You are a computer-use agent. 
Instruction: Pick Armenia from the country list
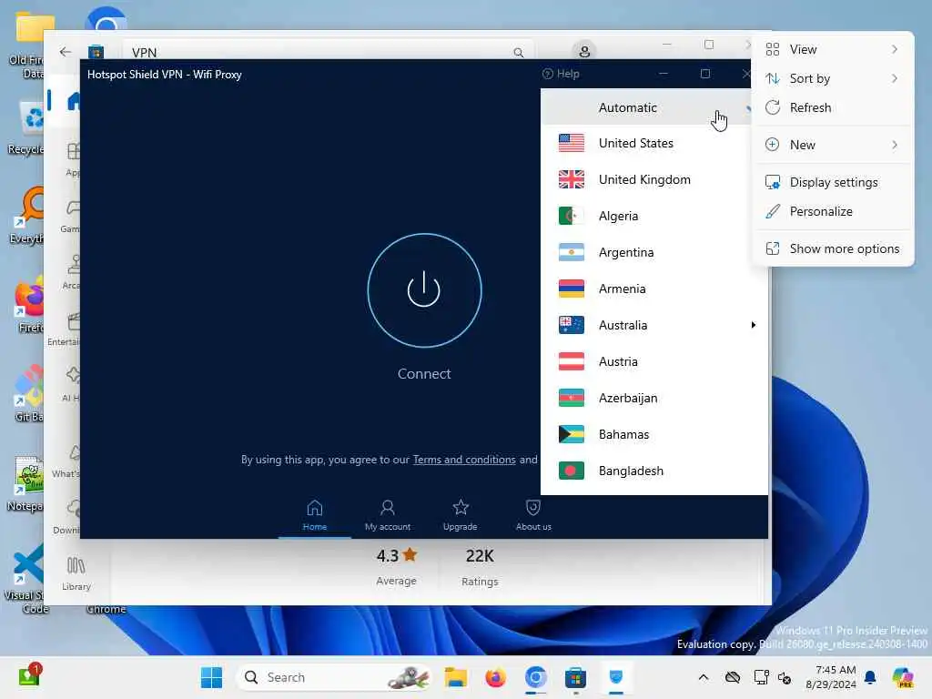click(x=653, y=289)
